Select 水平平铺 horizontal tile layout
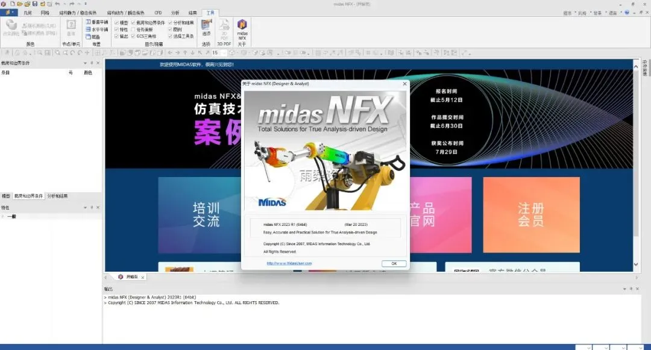The height and width of the screenshot is (350, 651). 96,30
